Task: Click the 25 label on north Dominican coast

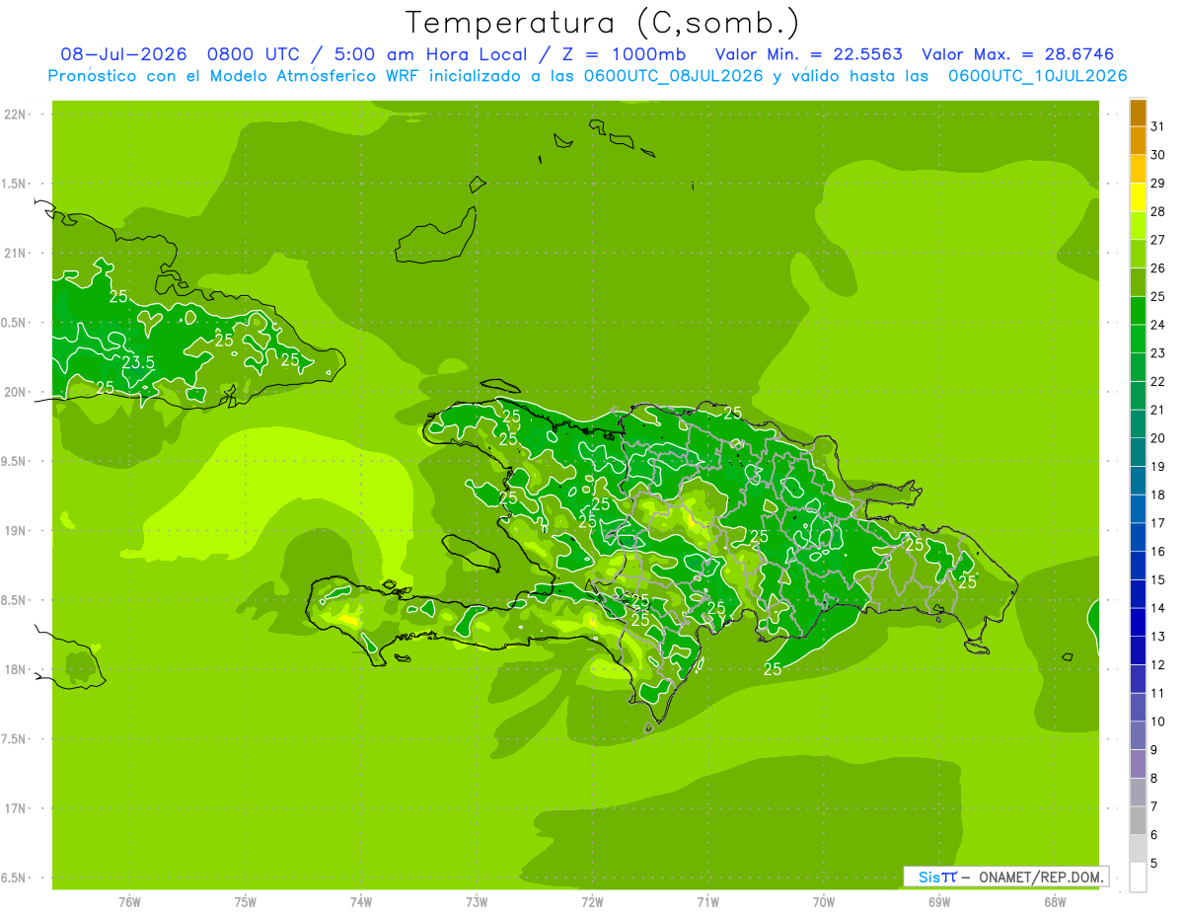Action: [733, 413]
